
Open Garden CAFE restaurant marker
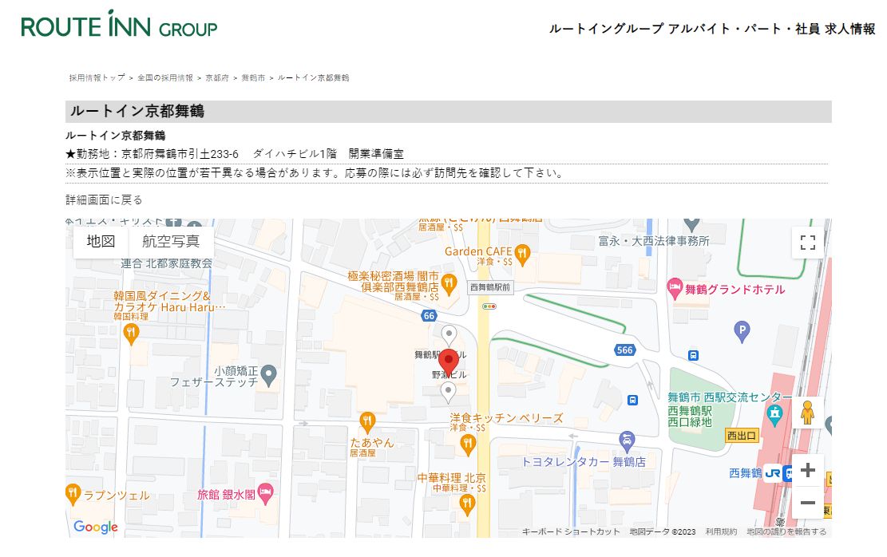[523, 255]
